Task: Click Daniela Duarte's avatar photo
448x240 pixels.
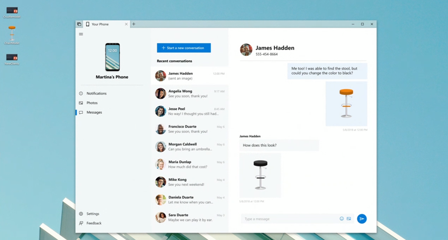Action: click(x=161, y=200)
